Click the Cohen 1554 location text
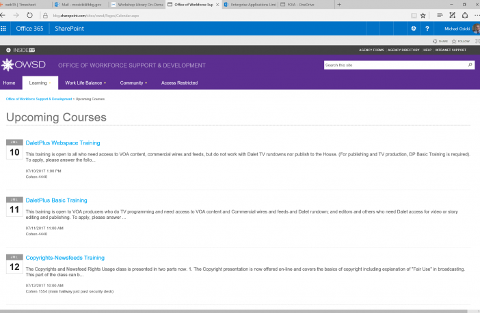The width and height of the screenshot is (480, 313). (70, 292)
